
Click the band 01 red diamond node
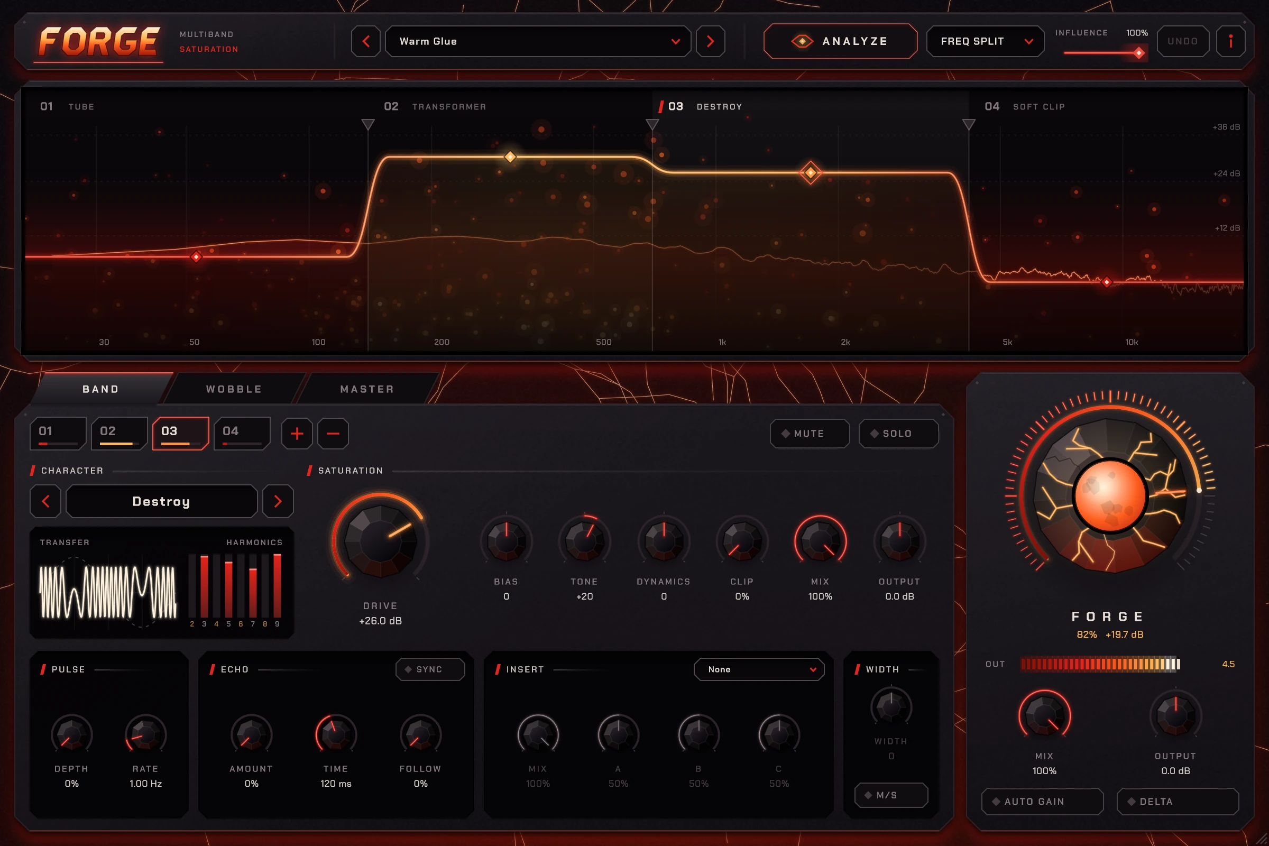coord(196,256)
